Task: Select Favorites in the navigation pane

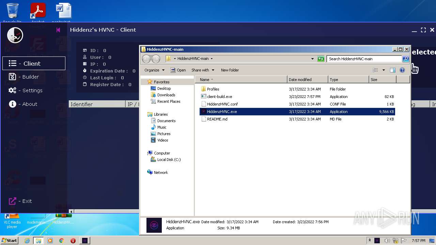Action: point(161,82)
